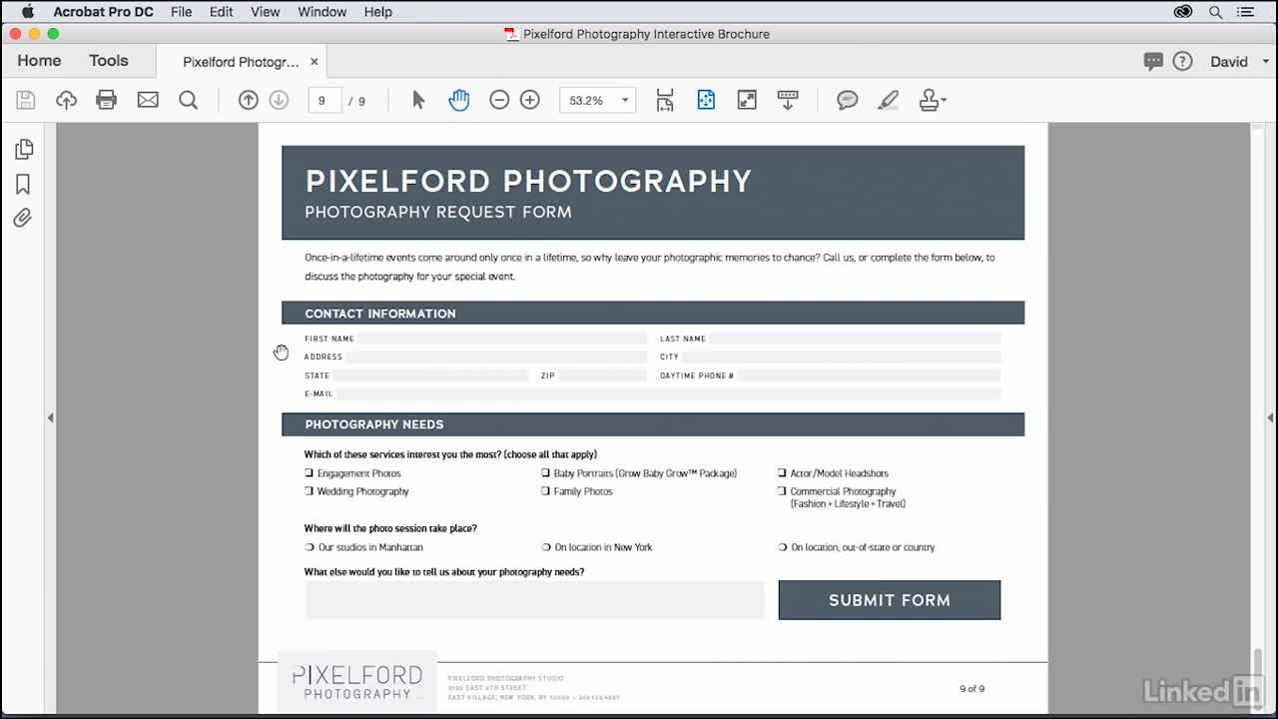Add a sticky note comment
Viewport: 1278px width, 719px height.
[848, 100]
